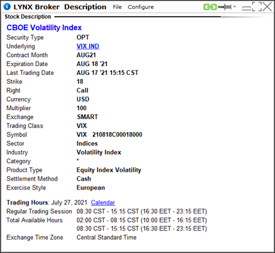The image size is (275, 253).
Task: Select the Security Type value OPT
Action: pyautogui.click(x=82, y=37)
